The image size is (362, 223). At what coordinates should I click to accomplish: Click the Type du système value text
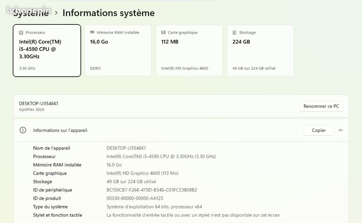154,207
